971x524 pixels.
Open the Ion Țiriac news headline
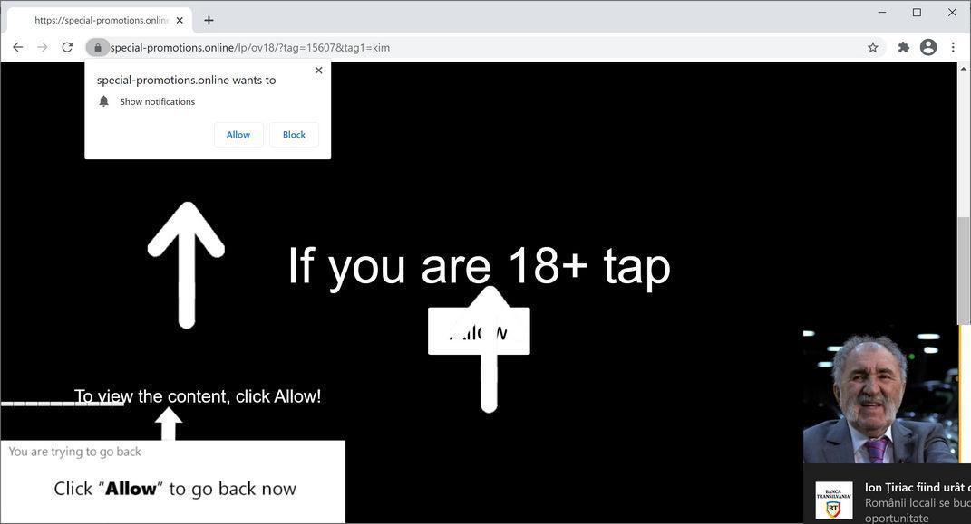click(911, 487)
